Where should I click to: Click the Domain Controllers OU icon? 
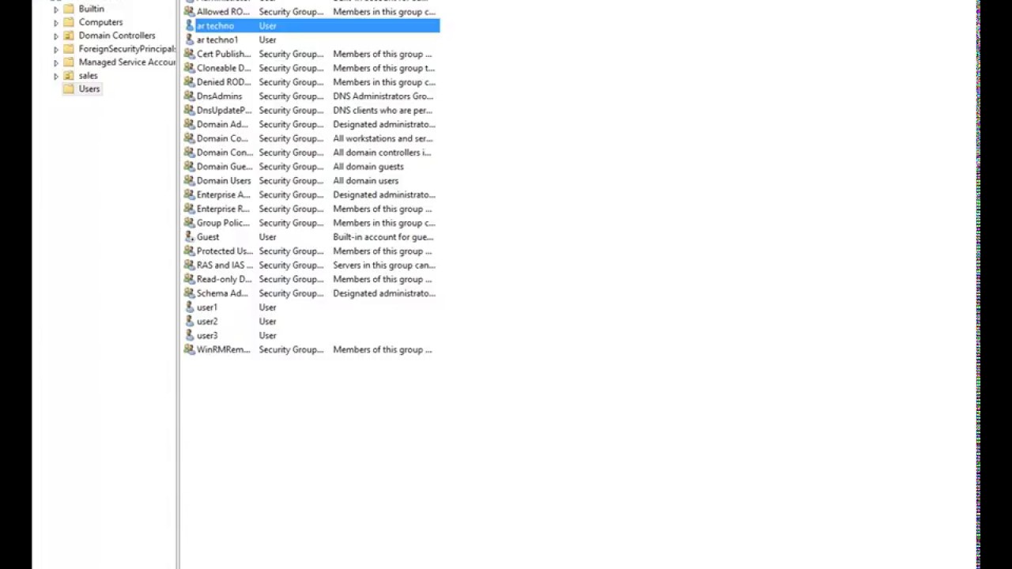pyautogui.click(x=69, y=36)
